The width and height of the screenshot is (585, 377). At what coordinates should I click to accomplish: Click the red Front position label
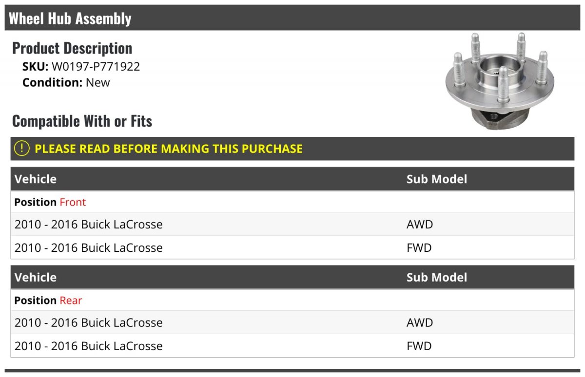click(73, 202)
